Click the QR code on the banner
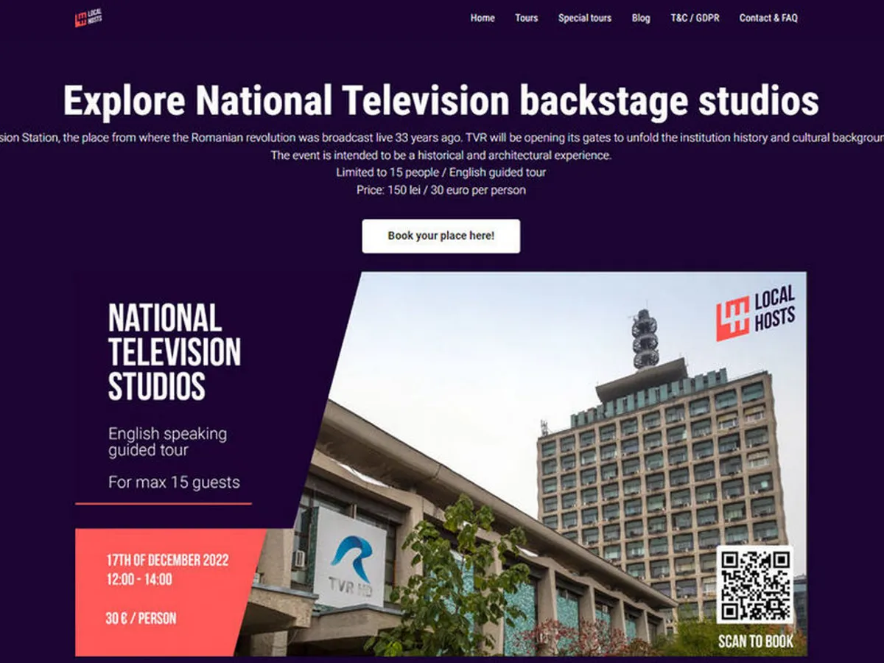 pos(754,584)
